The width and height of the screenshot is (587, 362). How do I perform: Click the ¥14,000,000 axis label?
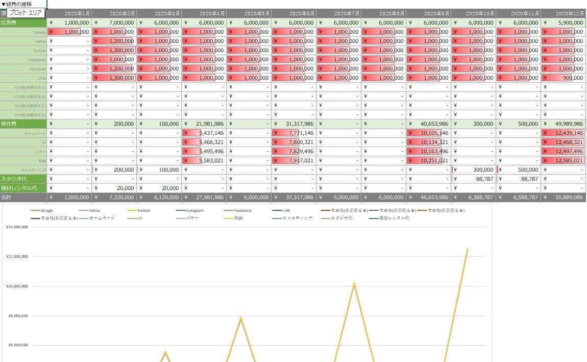[x=17, y=227]
